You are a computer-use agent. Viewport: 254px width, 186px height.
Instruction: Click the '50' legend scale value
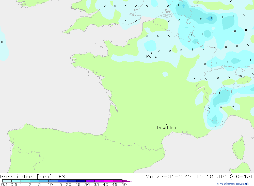point(124,184)
